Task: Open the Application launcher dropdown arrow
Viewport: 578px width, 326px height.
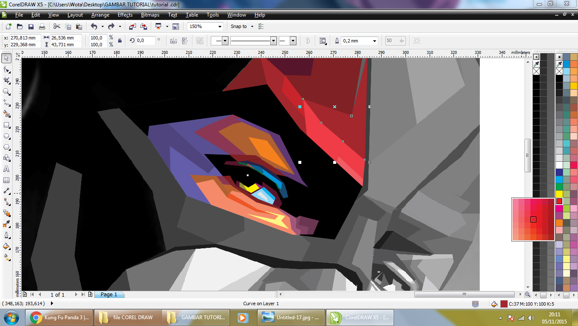Action: [167, 26]
